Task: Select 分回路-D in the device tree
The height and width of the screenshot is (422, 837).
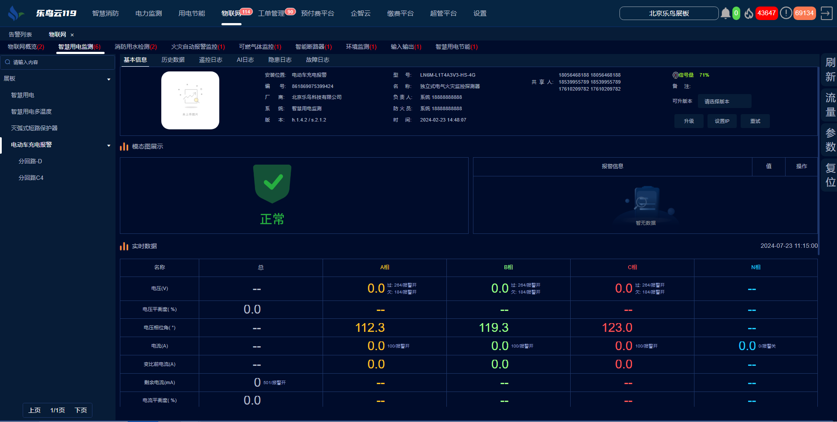Action: 30,162
